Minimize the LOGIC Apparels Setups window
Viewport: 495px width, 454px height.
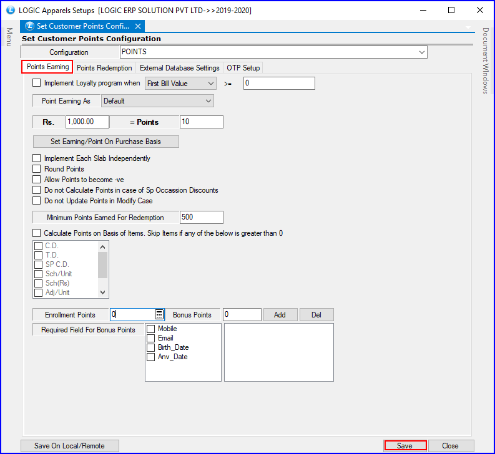click(423, 10)
